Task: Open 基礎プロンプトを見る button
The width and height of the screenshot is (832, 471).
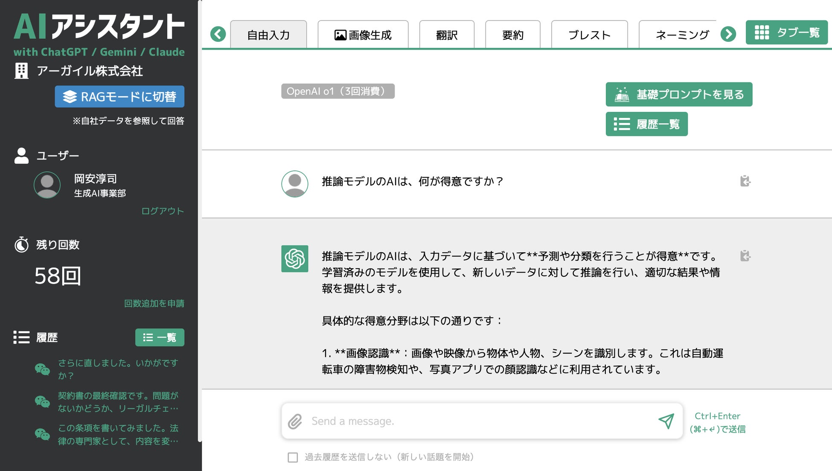Action: click(x=678, y=94)
